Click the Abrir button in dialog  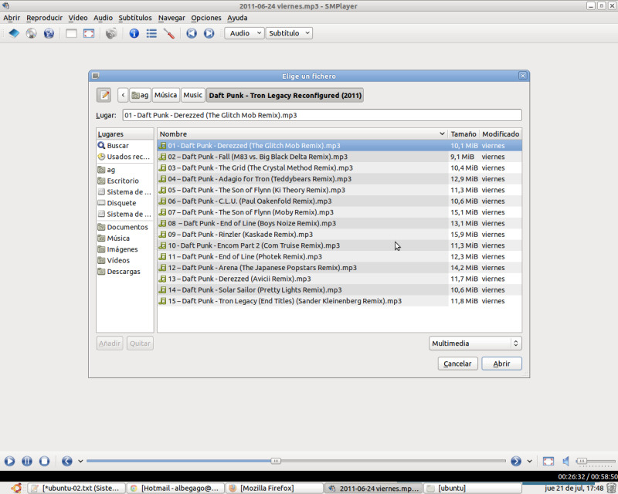(x=501, y=364)
